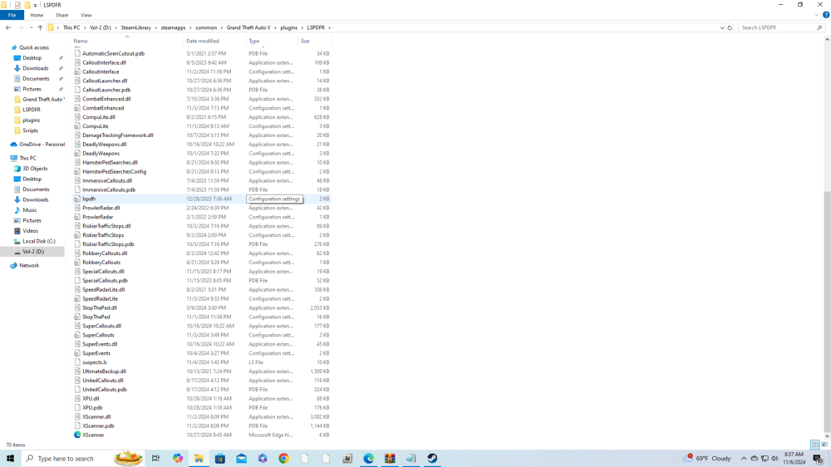Image resolution: width=831 pixels, height=467 pixels.
Task: Go back using the Back arrow
Action: (8, 27)
